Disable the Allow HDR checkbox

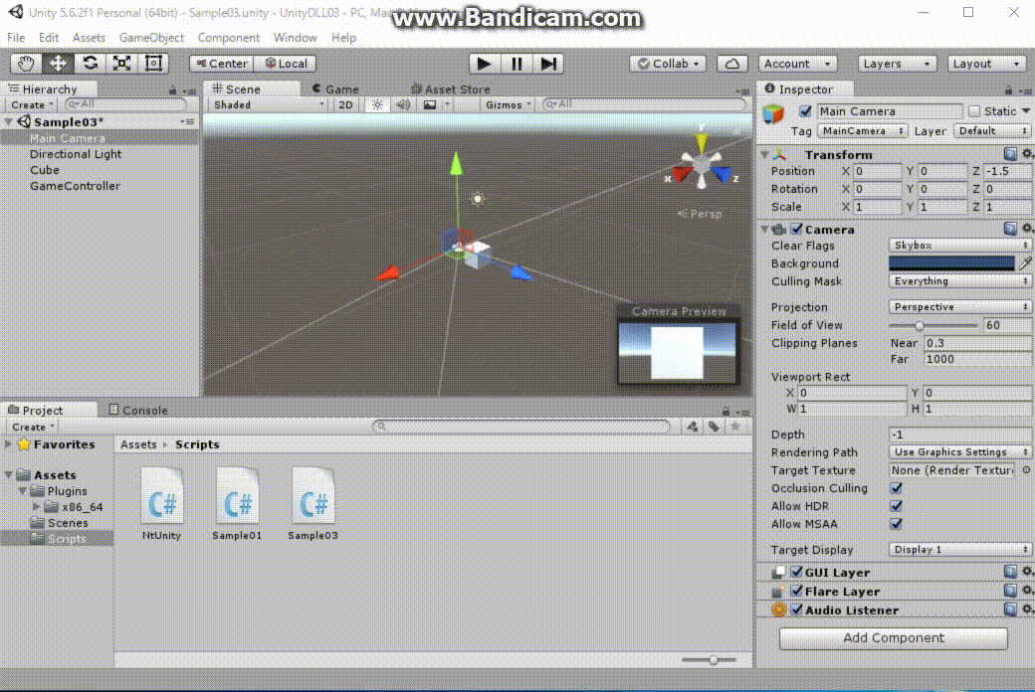click(897, 506)
